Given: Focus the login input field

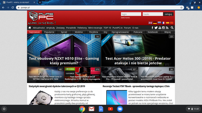Looking at the screenshot, I should pos(131,14).
